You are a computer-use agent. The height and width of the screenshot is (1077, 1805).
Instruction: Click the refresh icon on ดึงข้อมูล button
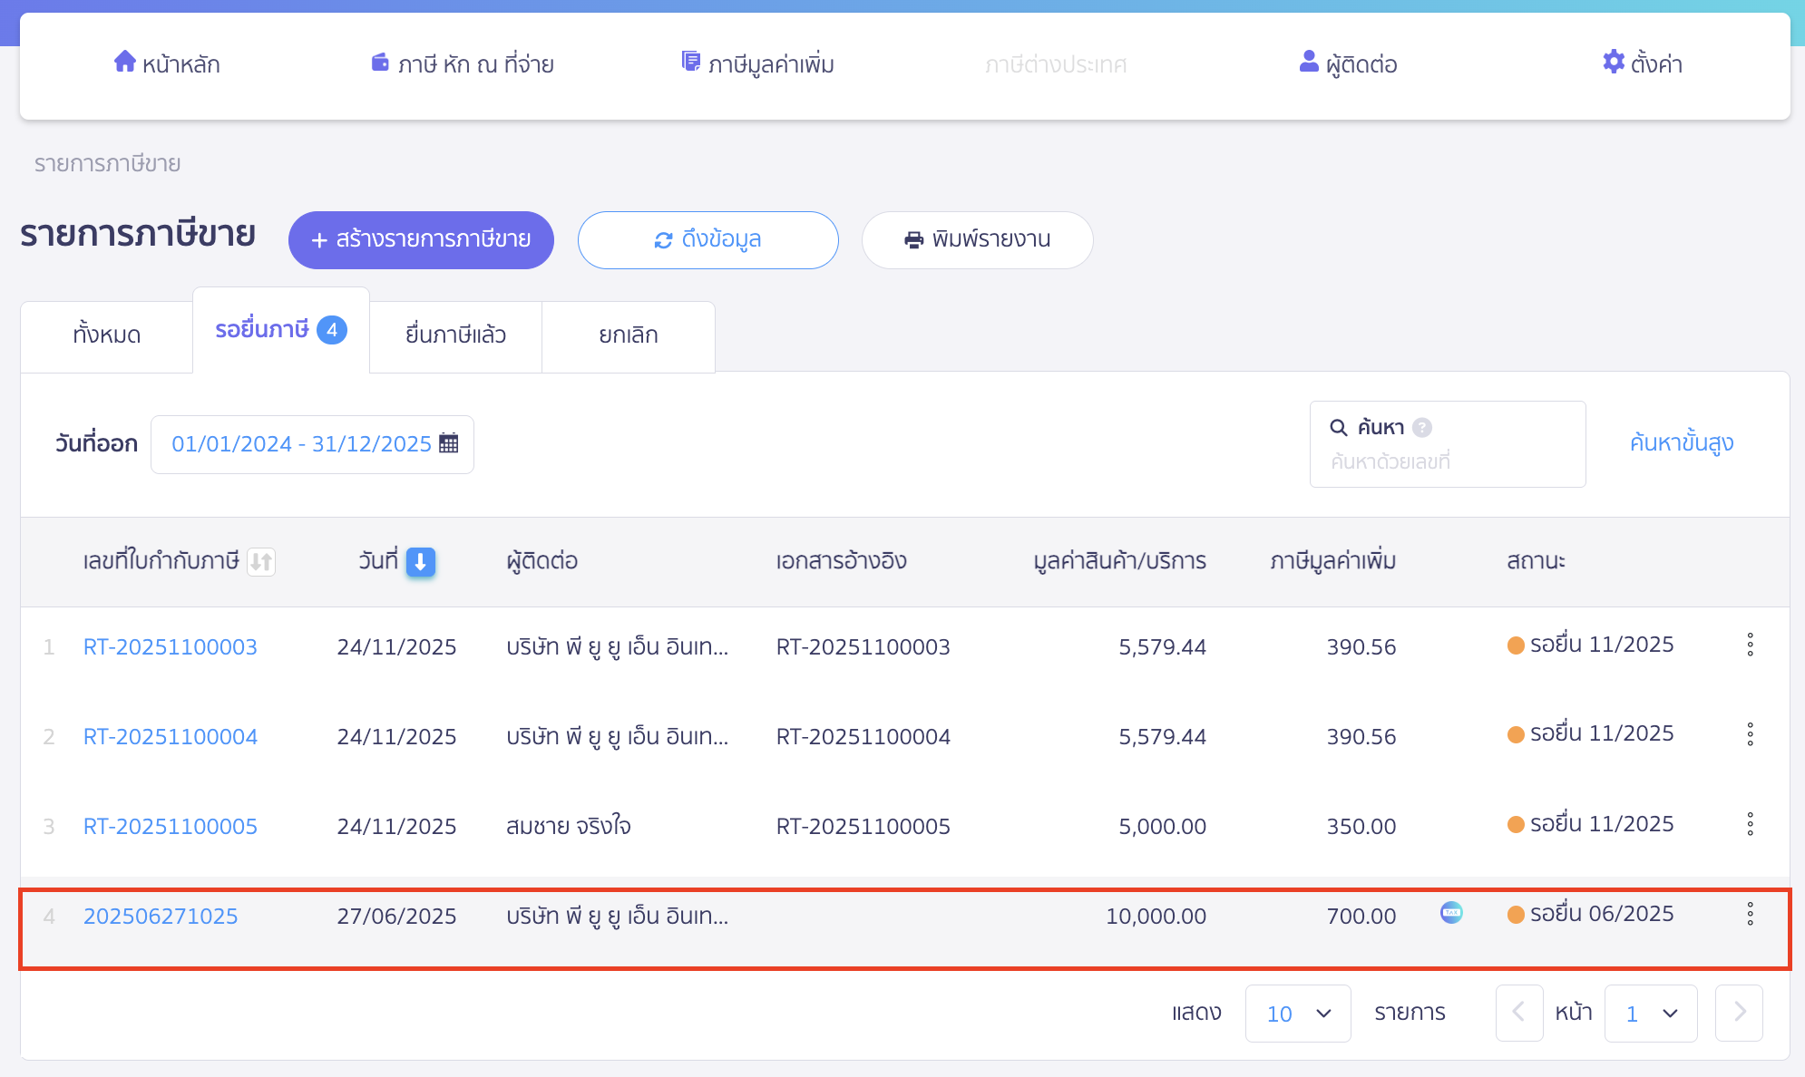pyautogui.click(x=664, y=239)
